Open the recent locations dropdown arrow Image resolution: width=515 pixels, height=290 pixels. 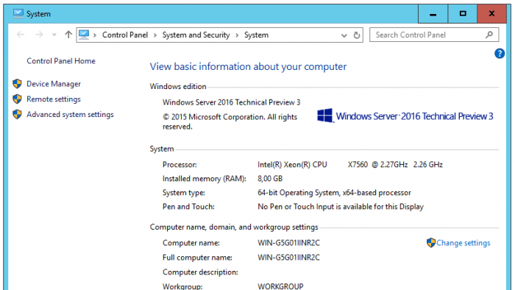tap(54, 35)
